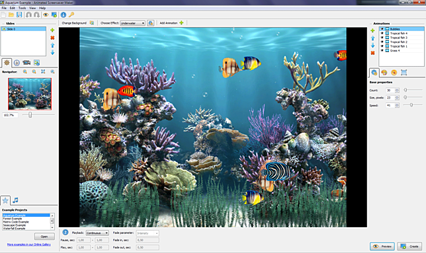Switch to the compass motion properties tab
The height and width of the screenshot is (253, 426).
coord(394,73)
